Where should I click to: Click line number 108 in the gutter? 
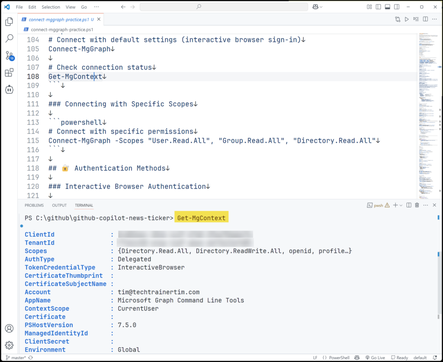pos(33,77)
